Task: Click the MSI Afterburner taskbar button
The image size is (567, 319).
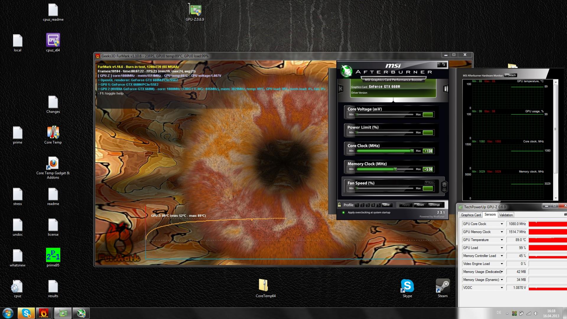Action: 81,313
